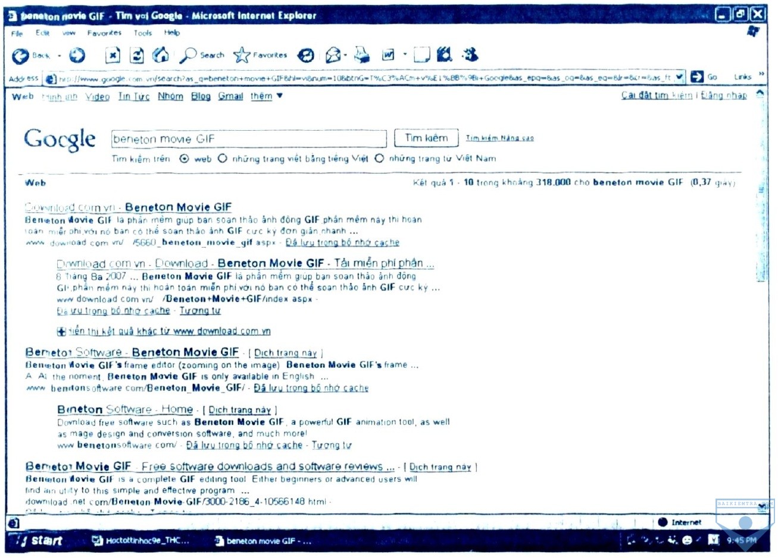Click the 'beneton movie GIF' taskbar button
Image resolution: width=778 pixels, height=558 pixels.
click(263, 541)
